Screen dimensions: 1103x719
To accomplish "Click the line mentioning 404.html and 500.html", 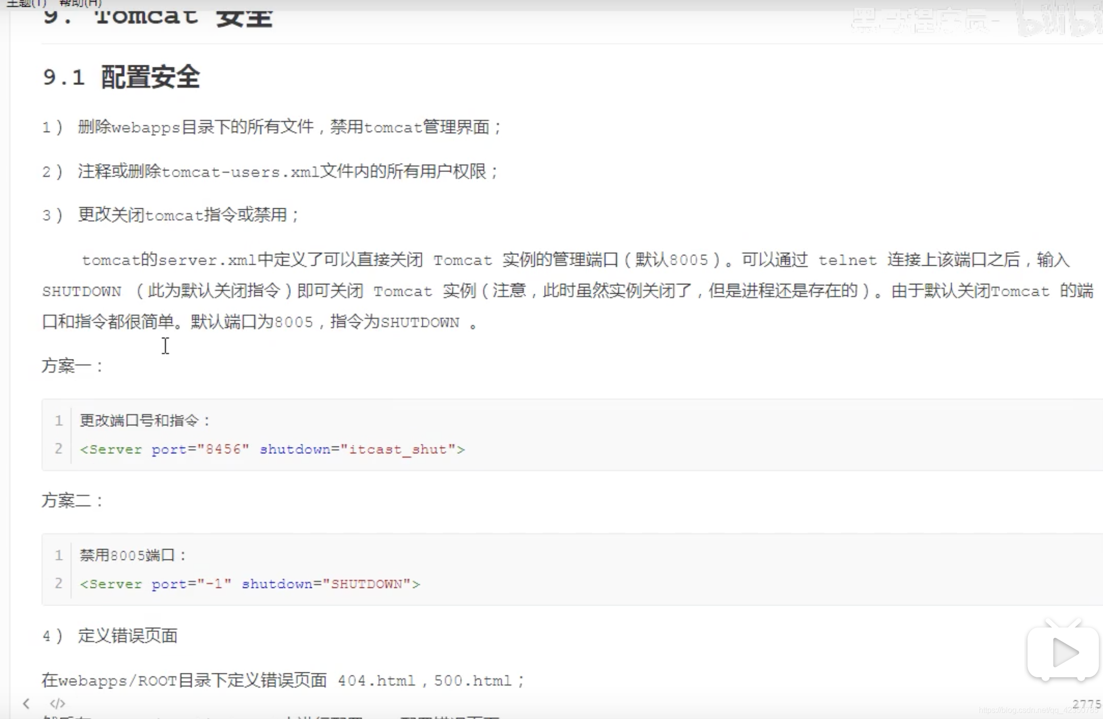I will (283, 681).
